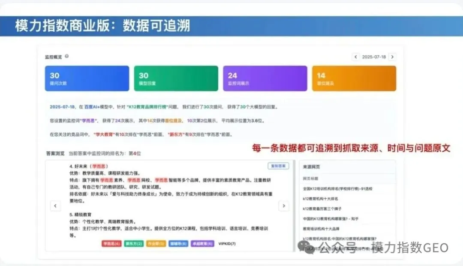Open the purple 24 监控词展示 card
This screenshot has width=463, height=266.
(x=265, y=78)
